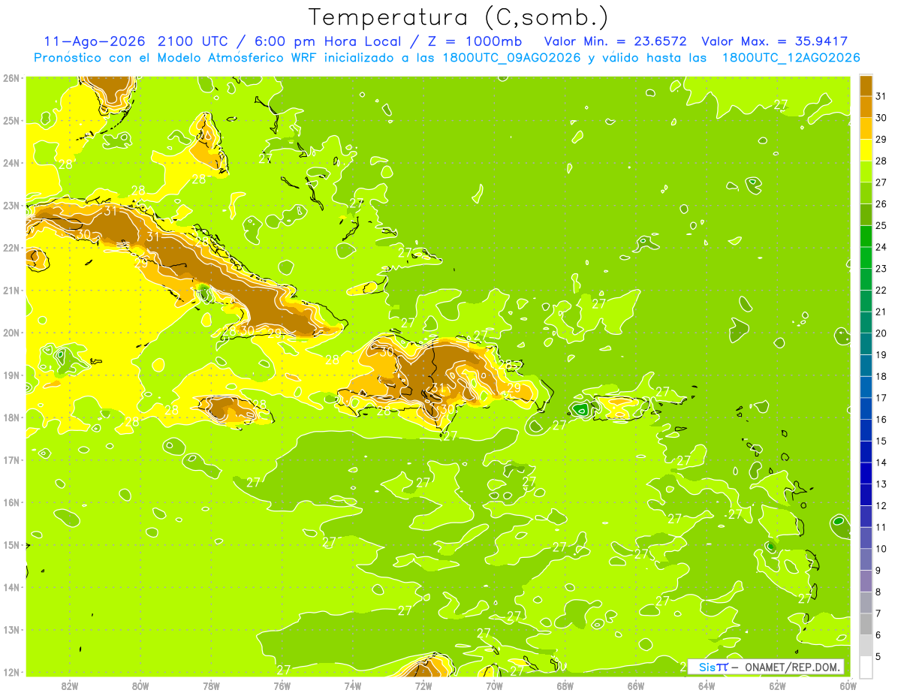Click the '1800UTC_12AGO2026' valid-until timestamp
Screen dimensions: 901x696
click(x=791, y=58)
